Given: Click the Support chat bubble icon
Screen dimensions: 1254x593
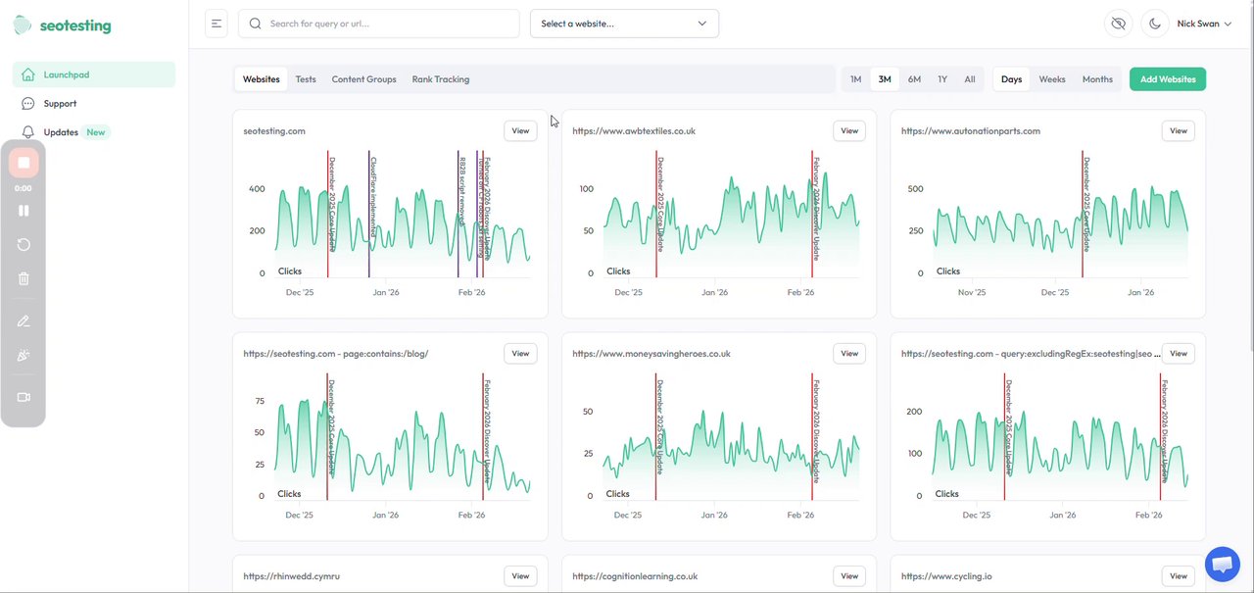Looking at the screenshot, I should pos(27,103).
